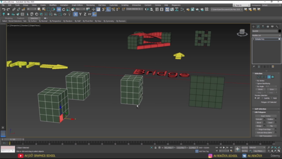Click the Bevel button
Viewport: 282px width, 159px height.
point(259,123)
